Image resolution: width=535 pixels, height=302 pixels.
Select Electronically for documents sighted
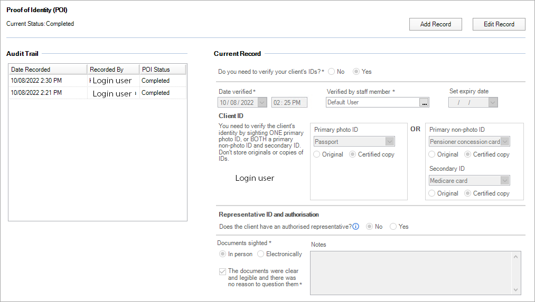click(x=260, y=254)
